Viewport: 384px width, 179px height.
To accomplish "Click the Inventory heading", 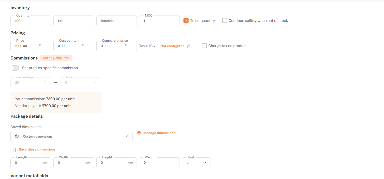I will [20, 8].
